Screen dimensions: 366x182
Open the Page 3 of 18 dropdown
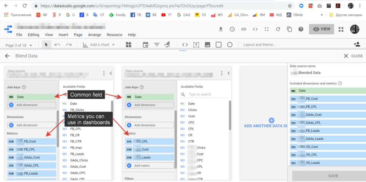[19, 45]
